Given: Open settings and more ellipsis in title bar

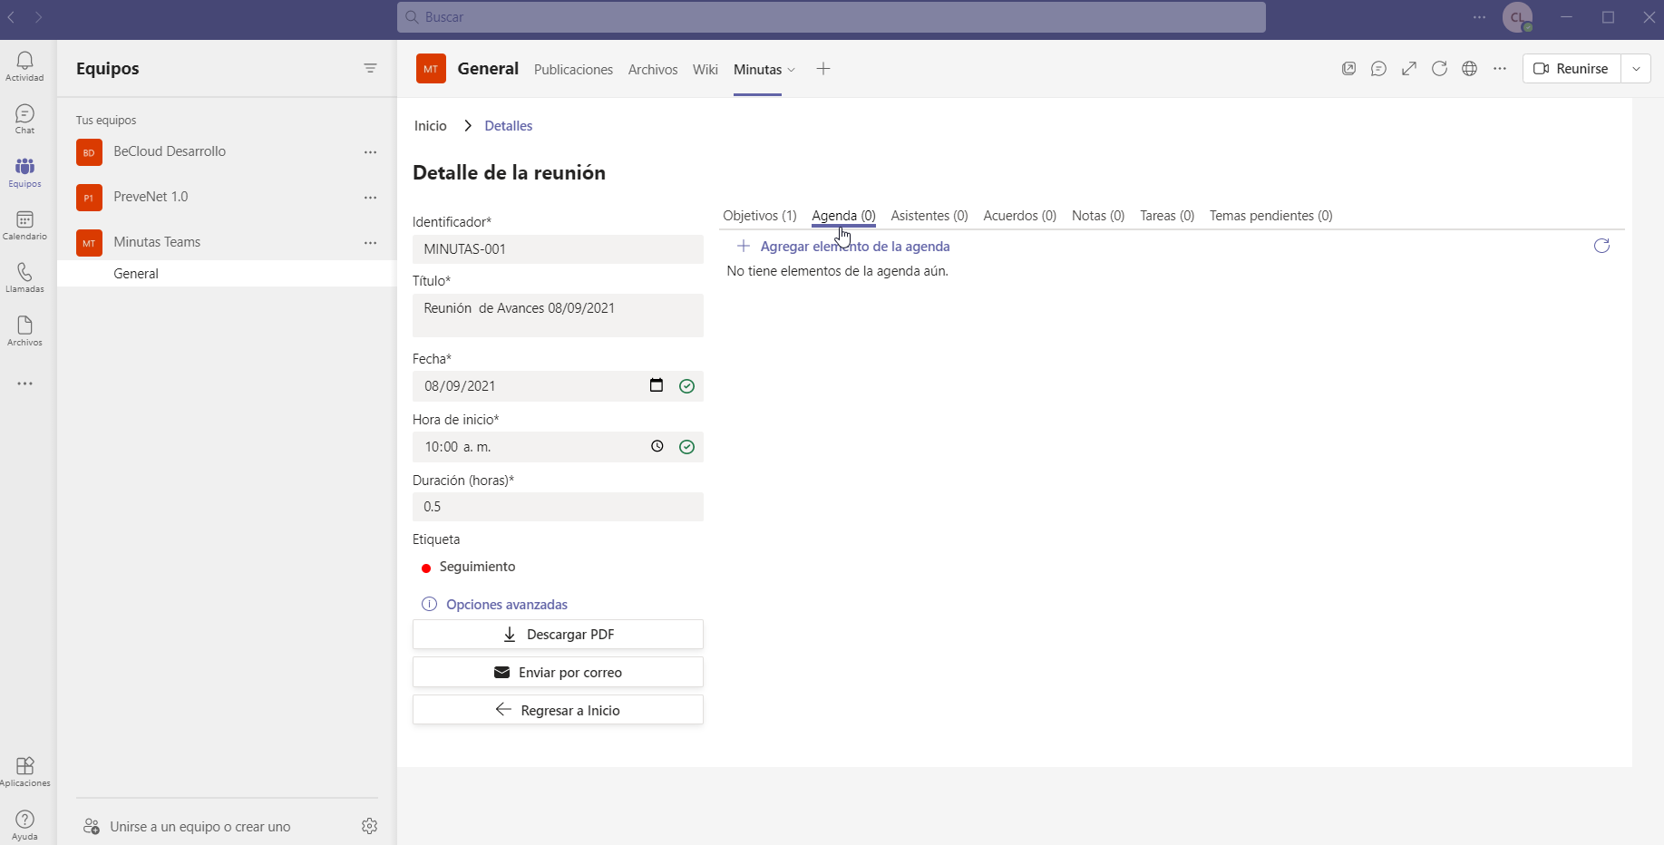Looking at the screenshot, I should [1479, 17].
